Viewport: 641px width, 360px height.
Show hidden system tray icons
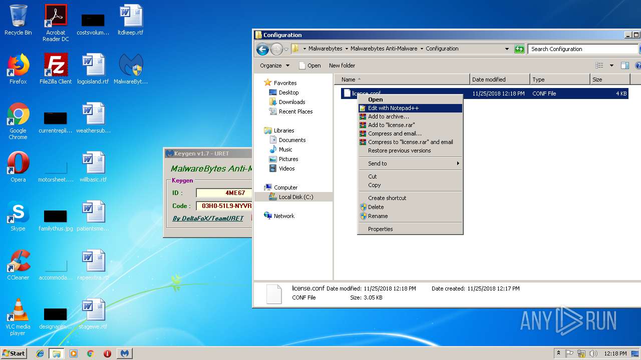[558, 353]
